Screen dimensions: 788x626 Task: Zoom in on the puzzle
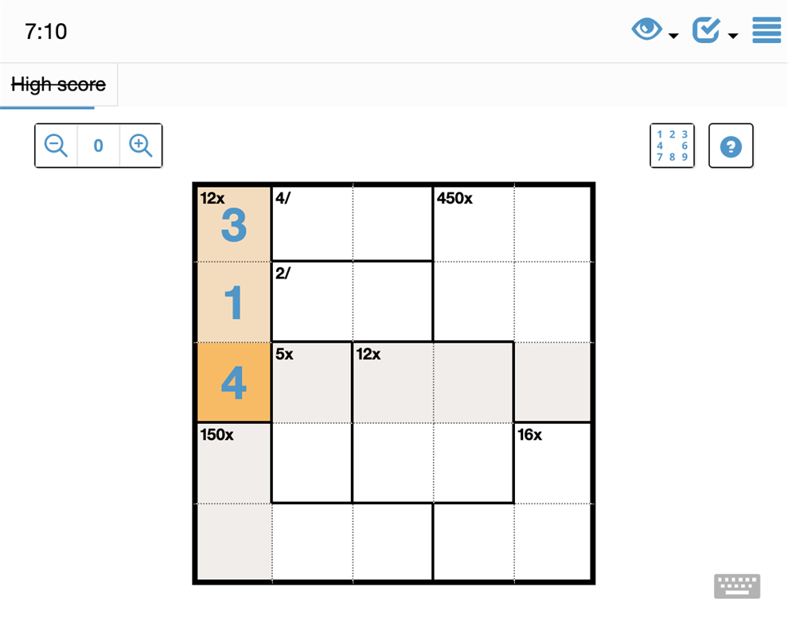click(x=141, y=146)
